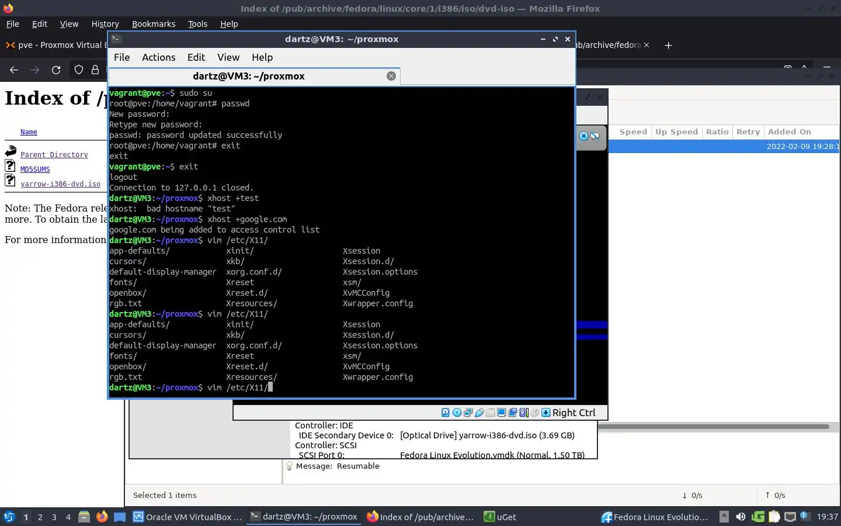Sort directory listing by Name

point(29,132)
